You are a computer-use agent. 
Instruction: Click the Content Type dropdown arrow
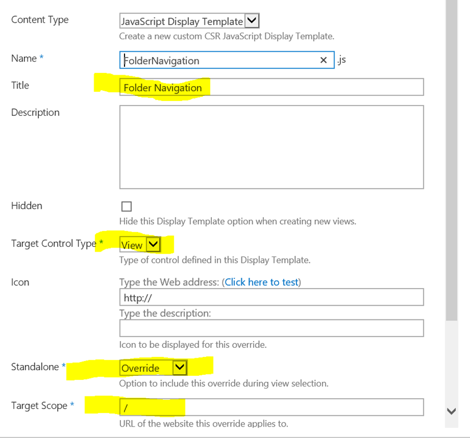(x=252, y=21)
